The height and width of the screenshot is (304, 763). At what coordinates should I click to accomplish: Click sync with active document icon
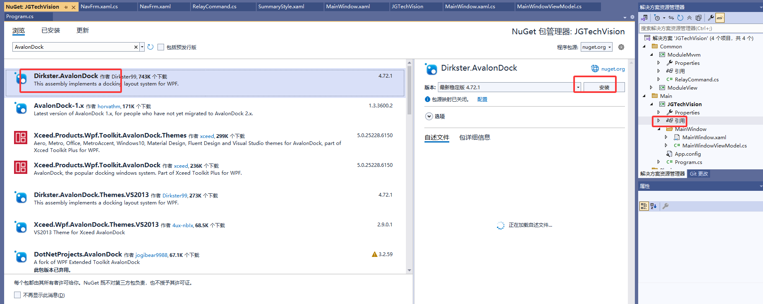[x=671, y=18]
